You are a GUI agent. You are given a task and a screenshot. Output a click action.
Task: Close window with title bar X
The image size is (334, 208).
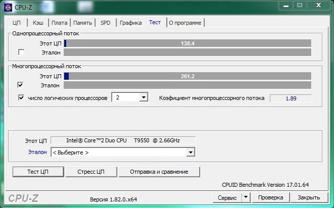[x=318, y=6]
